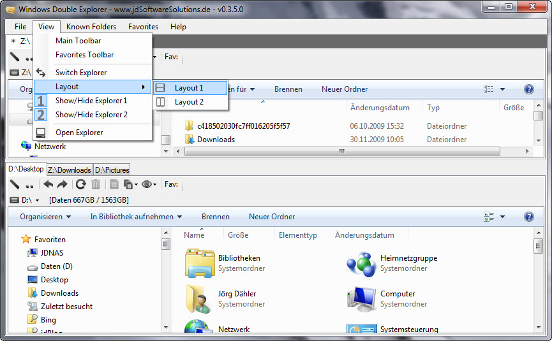This screenshot has width=552, height=341.
Task: Select Downloads in the Favoriten tree
Action: click(x=59, y=293)
